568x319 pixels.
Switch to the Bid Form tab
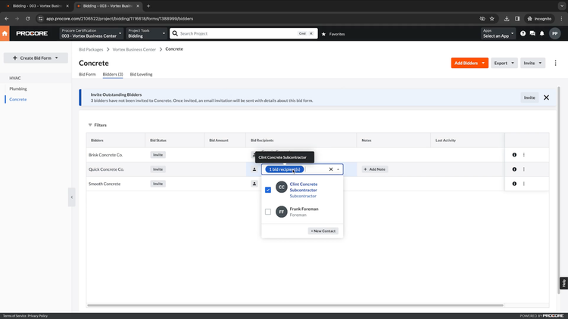[87, 75]
